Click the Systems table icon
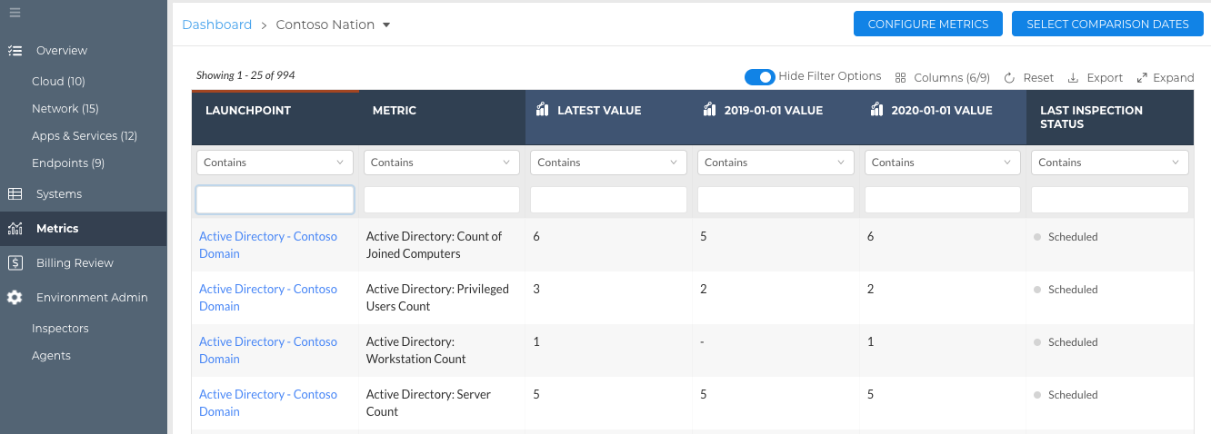Screen dimensions: 1211x434 [15, 194]
